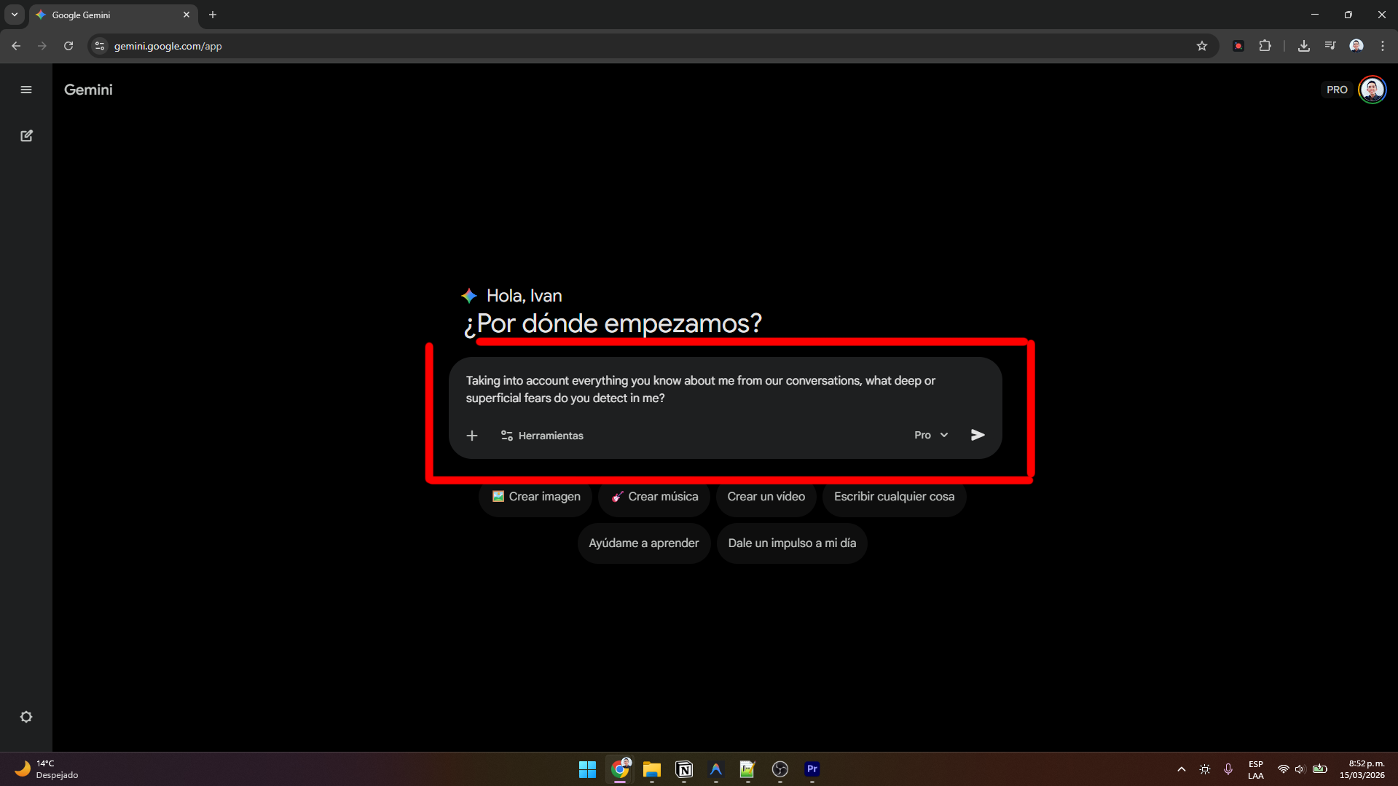Open the red recorder extension icon

(x=1238, y=46)
